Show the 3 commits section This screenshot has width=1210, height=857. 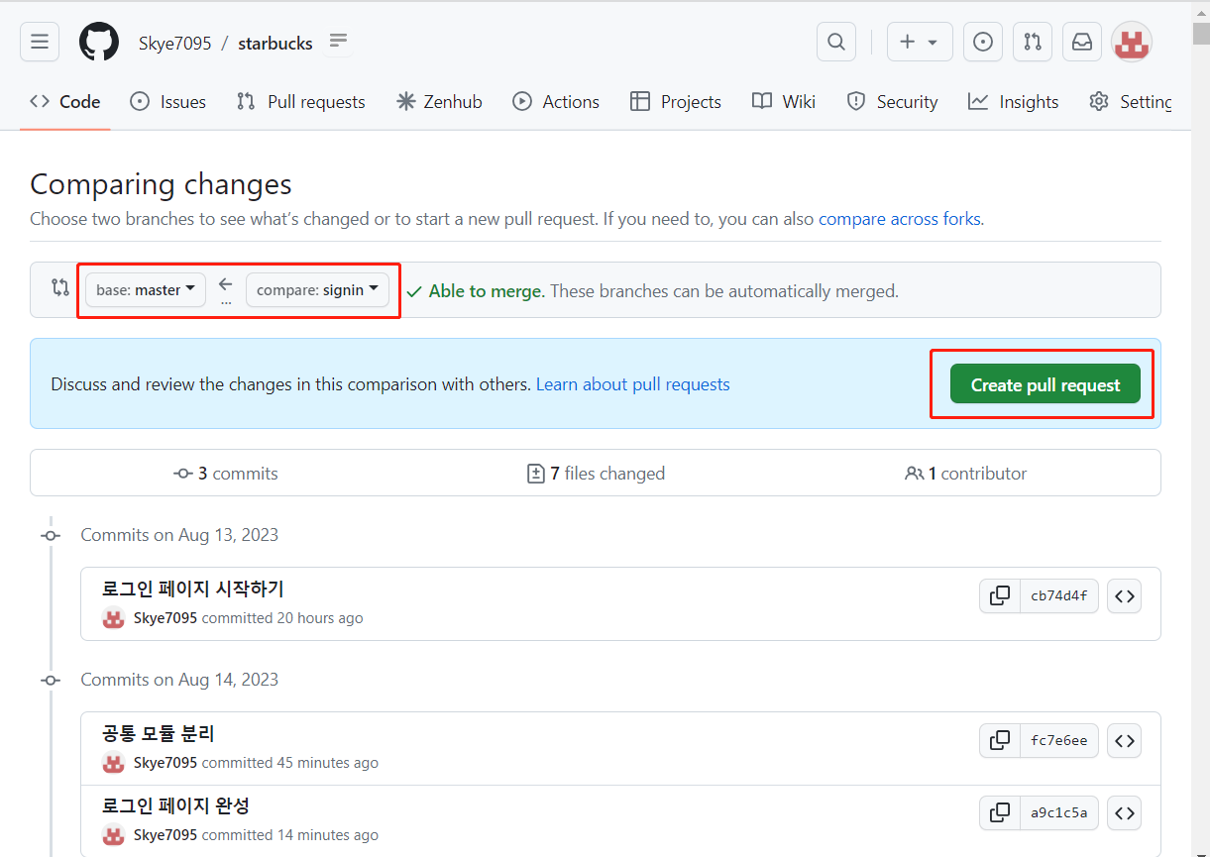tap(226, 474)
